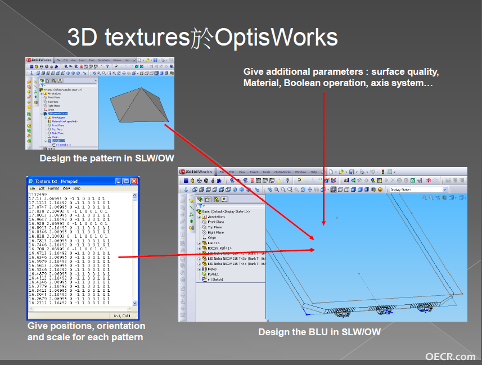This screenshot has width=482, height=365.
Task: Open Insert menu in Basic assembly SolidWorks window
Action: point(254,172)
